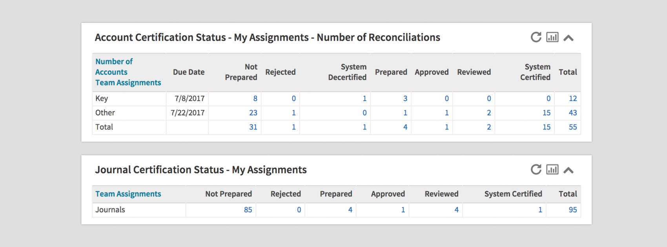Click the Number of Accounts link
Viewport: 667px width, 247px height.
coord(114,67)
